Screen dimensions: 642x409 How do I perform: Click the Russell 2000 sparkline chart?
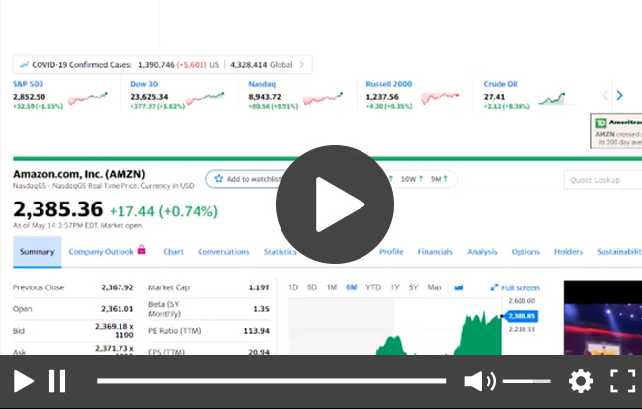pyautogui.click(x=441, y=98)
